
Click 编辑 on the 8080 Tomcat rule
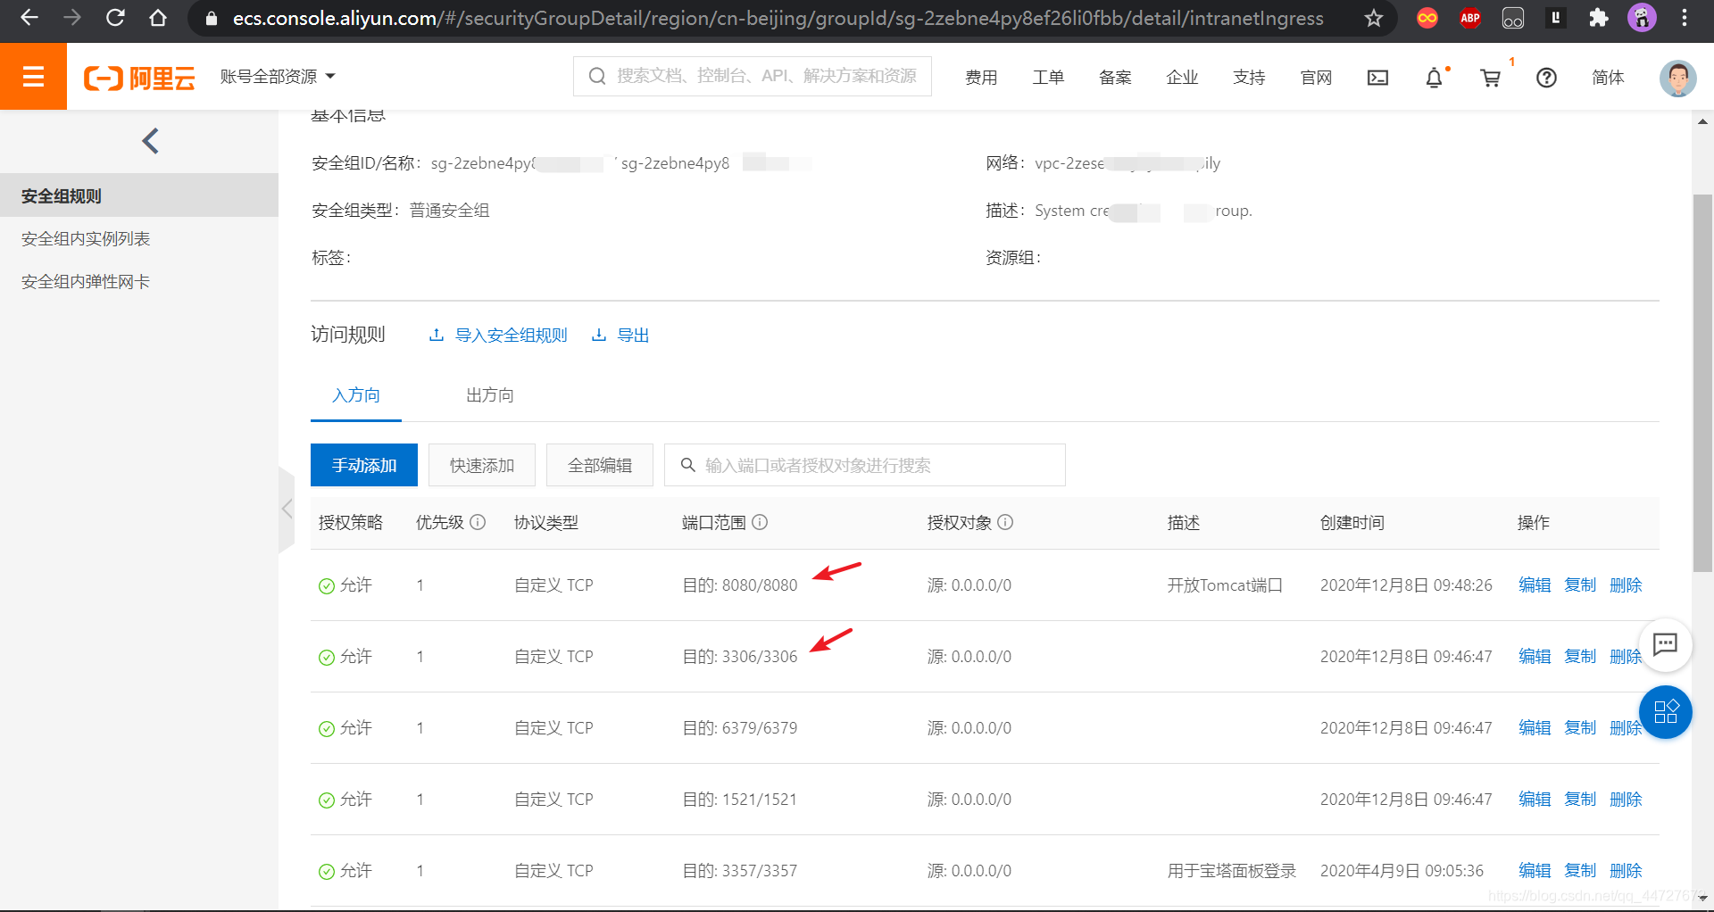pos(1534,585)
